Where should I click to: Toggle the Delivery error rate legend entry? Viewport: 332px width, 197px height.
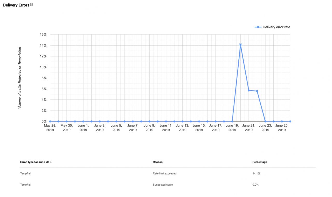tap(273, 27)
